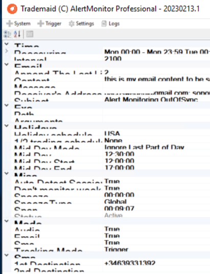Viewport: 210px width, 274px height.
Task: Collapse the Time category
Action: click(x=7, y=44)
